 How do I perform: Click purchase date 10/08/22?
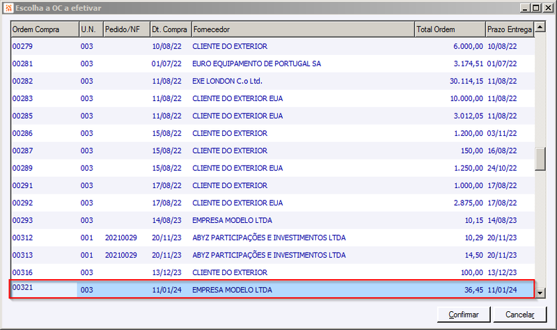tap(166, 46)
